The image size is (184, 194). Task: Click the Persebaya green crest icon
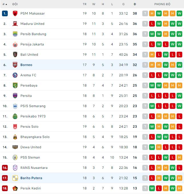(15, 85)
